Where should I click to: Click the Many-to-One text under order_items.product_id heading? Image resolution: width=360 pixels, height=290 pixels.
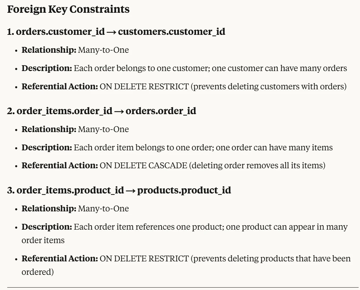(103, 209)
